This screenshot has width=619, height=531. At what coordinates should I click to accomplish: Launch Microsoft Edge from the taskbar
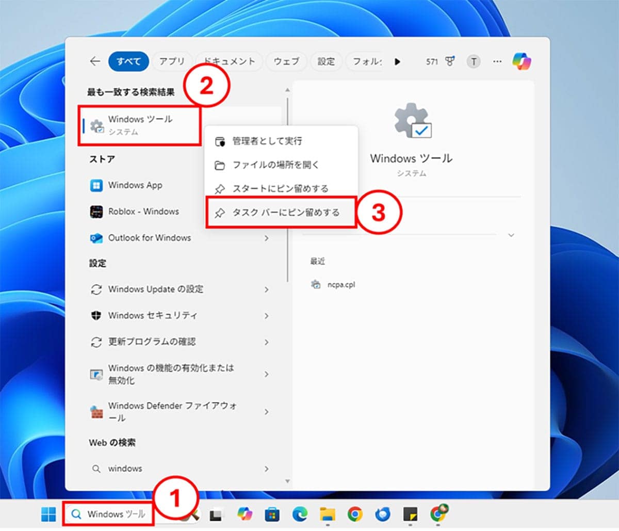tap(300, 514)
